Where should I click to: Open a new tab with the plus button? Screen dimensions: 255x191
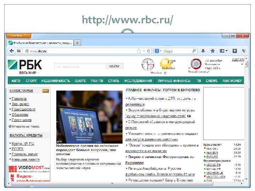(78, 43)
